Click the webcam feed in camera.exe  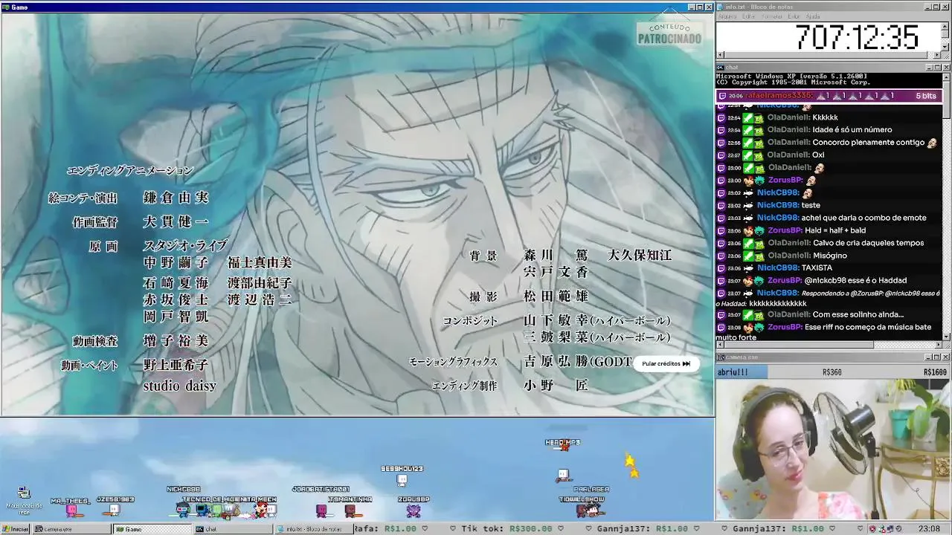833,449
